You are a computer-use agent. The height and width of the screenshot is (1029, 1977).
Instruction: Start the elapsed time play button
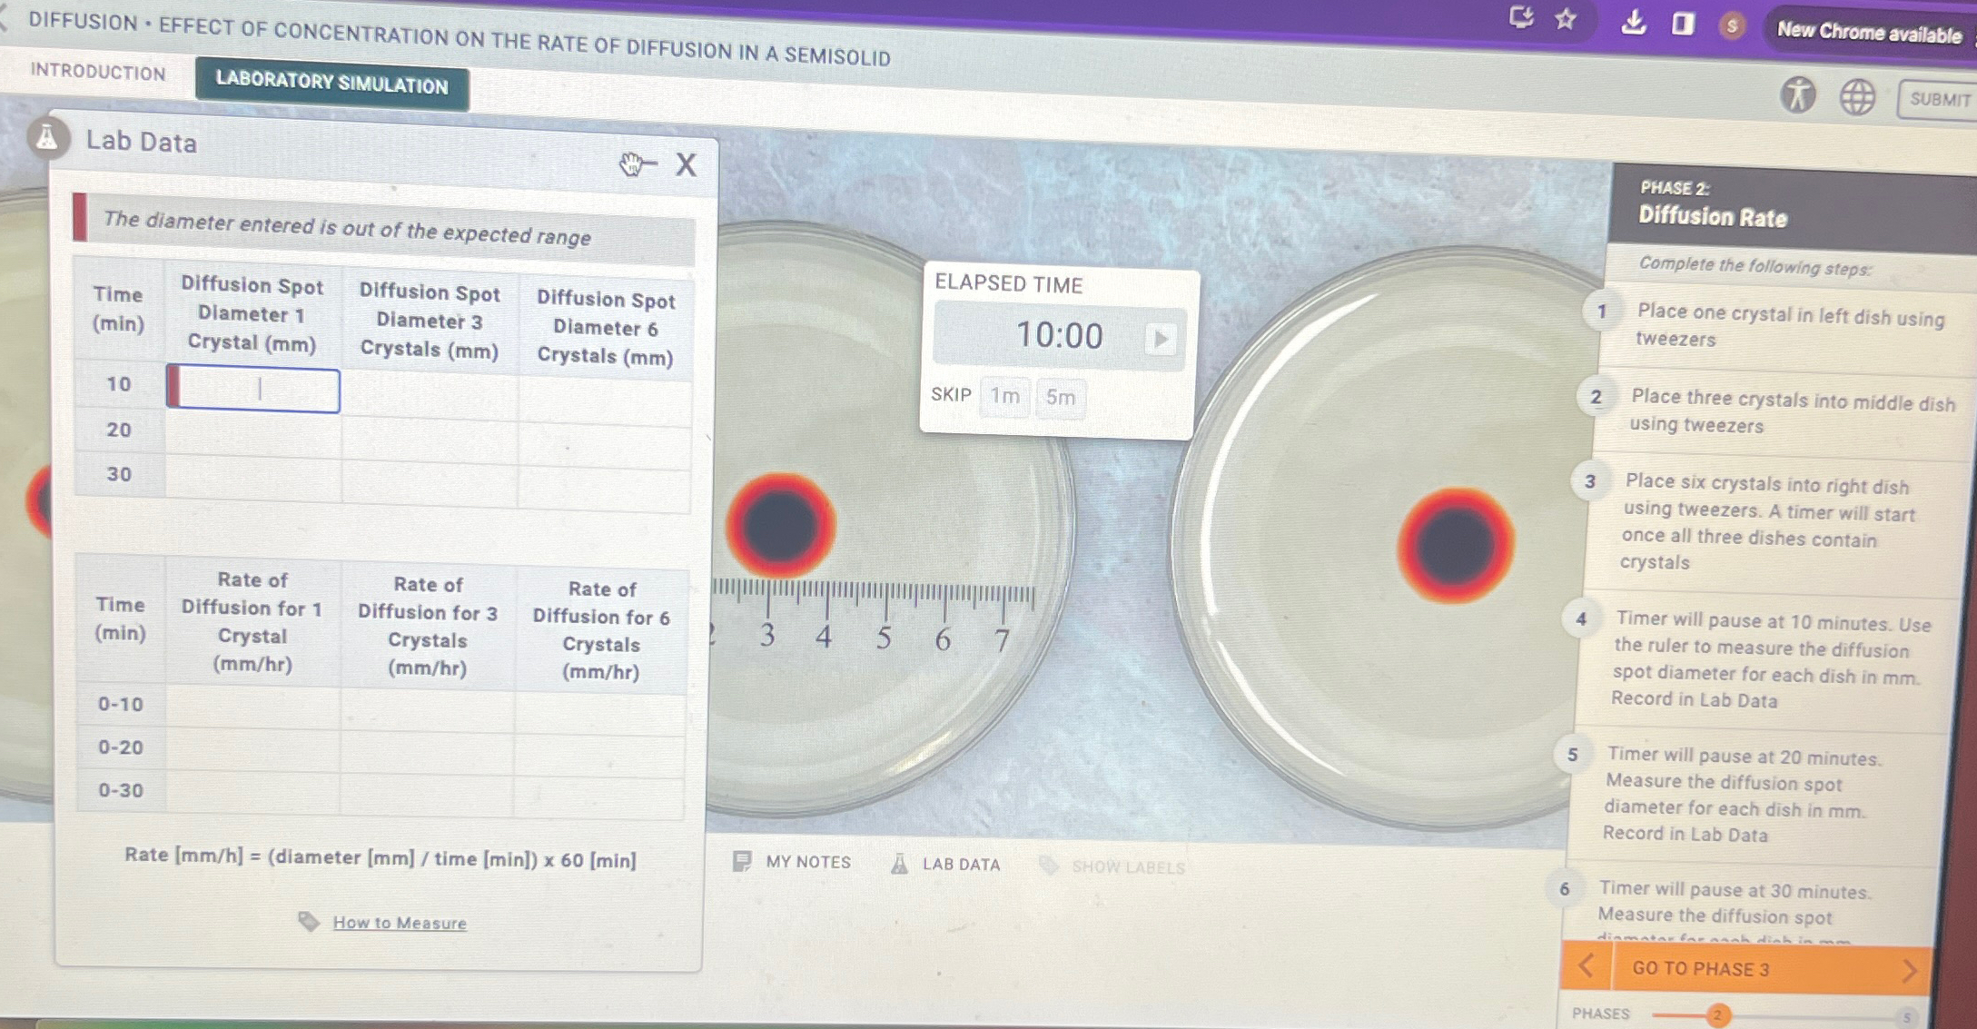1160,339
